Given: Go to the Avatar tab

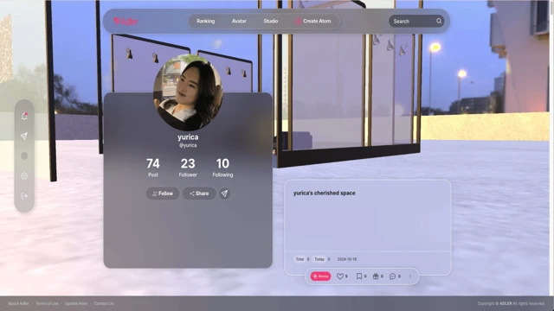Looking at the screenshot, I should (x=239, y=21).
